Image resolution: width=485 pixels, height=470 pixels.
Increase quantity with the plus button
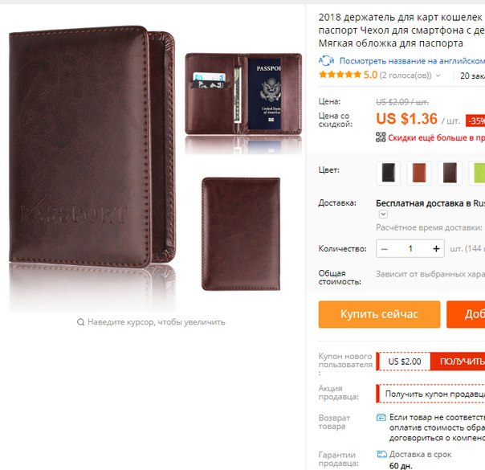click(x=437, y=249)
